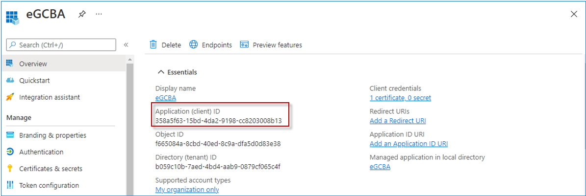Click the eGCBA display name link

[166, 98]
